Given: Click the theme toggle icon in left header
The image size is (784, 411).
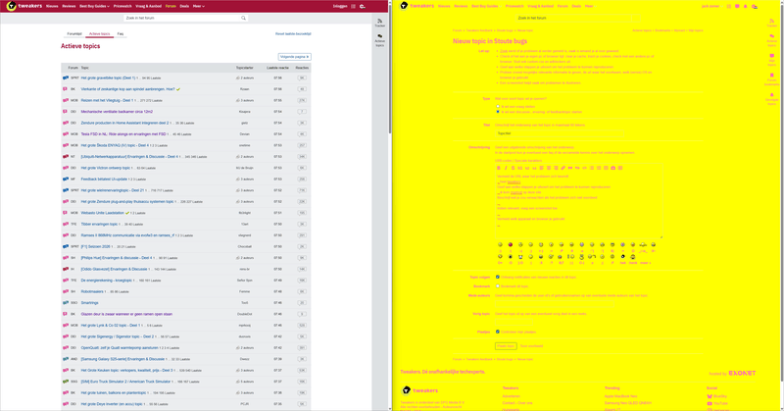Looking at the screenshot, I should (363, 7).
